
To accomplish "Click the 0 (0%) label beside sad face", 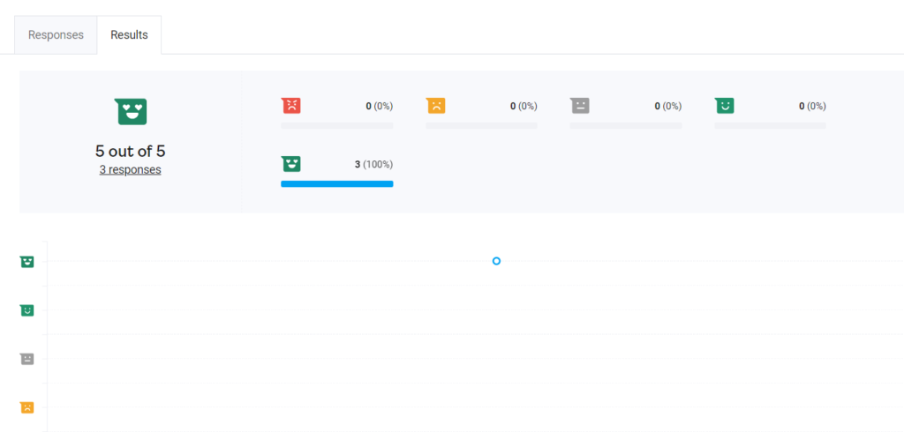I will 523,106.
